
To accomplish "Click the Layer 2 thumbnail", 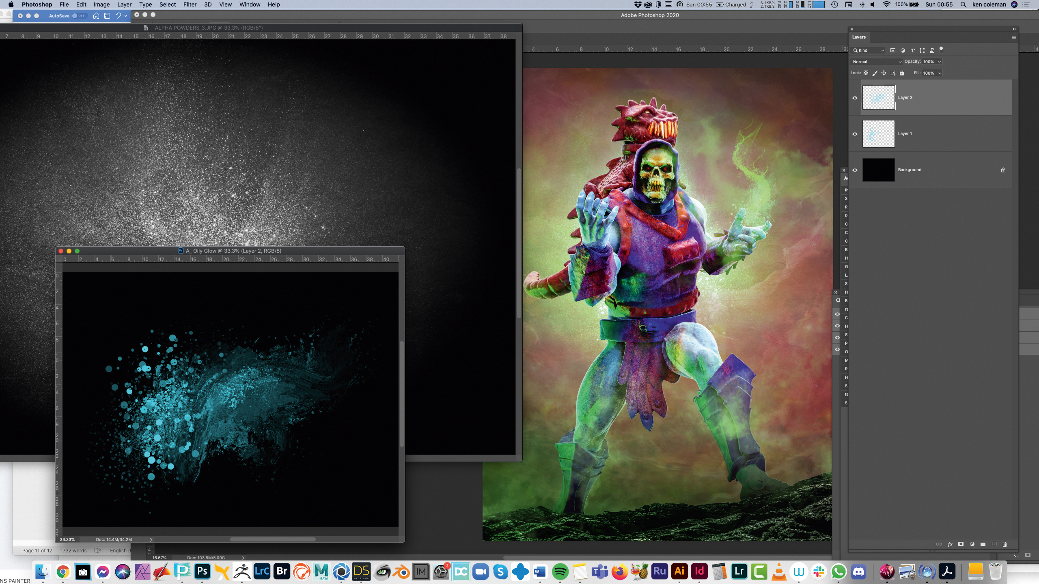I will click(x=878, y=97).
